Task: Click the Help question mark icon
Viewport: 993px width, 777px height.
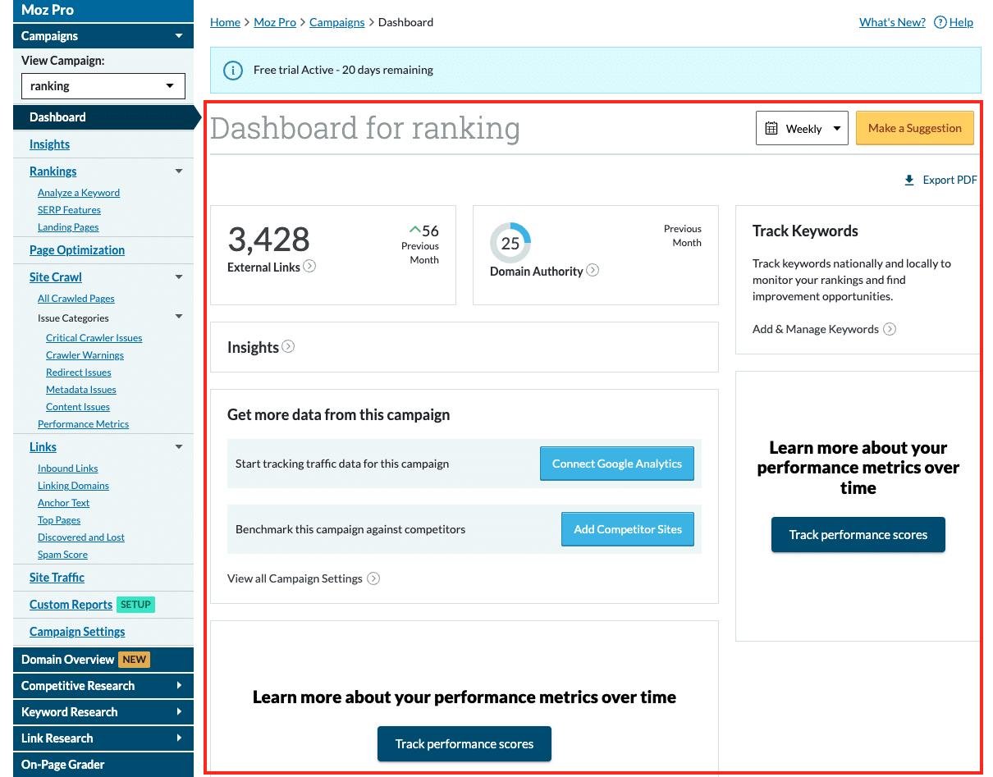Action: click(940, 22)
